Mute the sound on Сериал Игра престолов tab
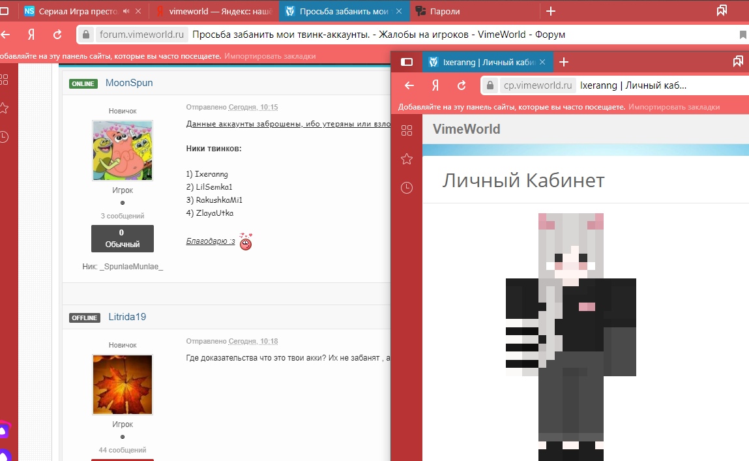The height and width of the screenshot is (461, 749). coord(126,11)
